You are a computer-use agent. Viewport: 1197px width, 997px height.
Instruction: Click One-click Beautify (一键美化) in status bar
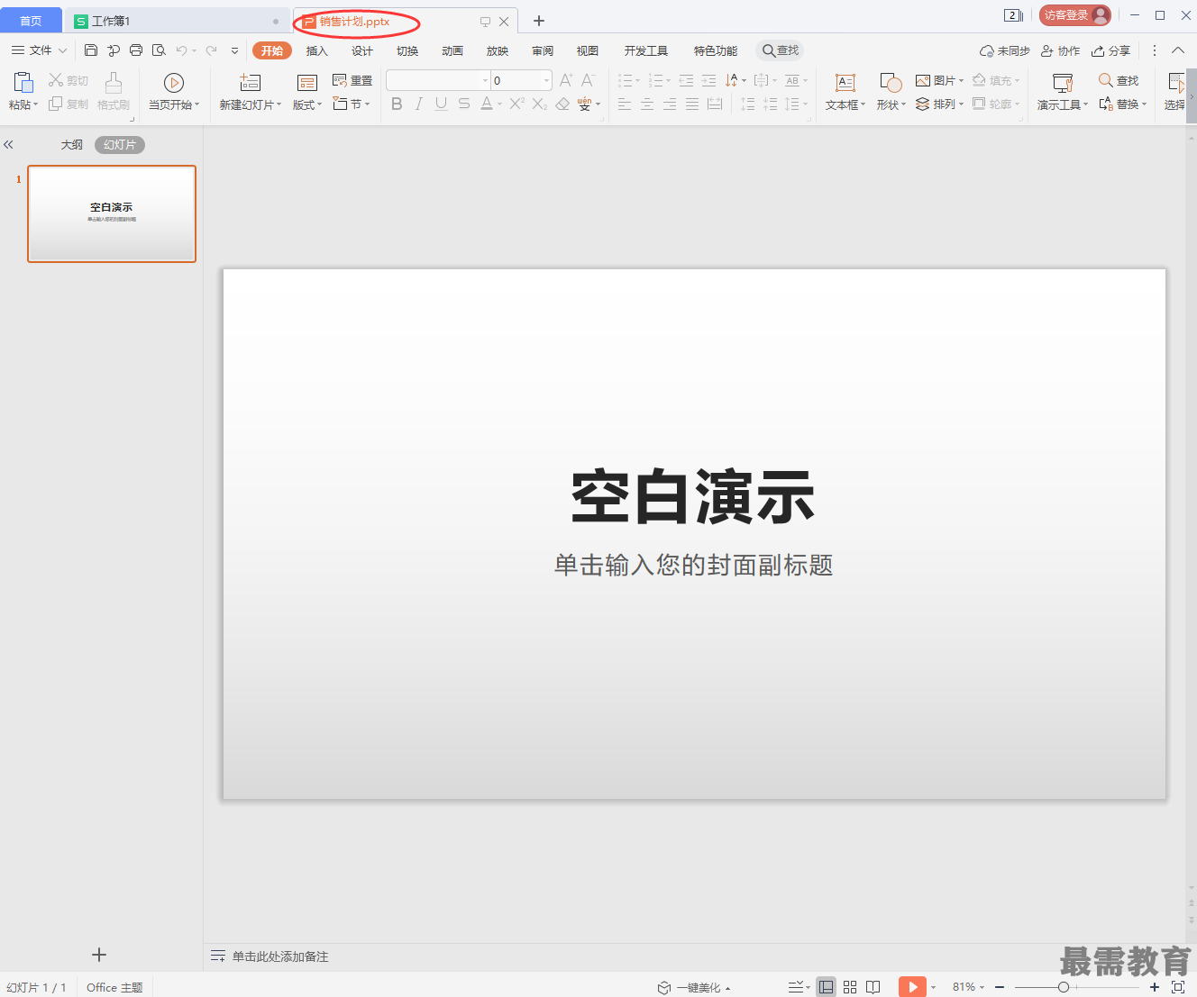(693, 987)
